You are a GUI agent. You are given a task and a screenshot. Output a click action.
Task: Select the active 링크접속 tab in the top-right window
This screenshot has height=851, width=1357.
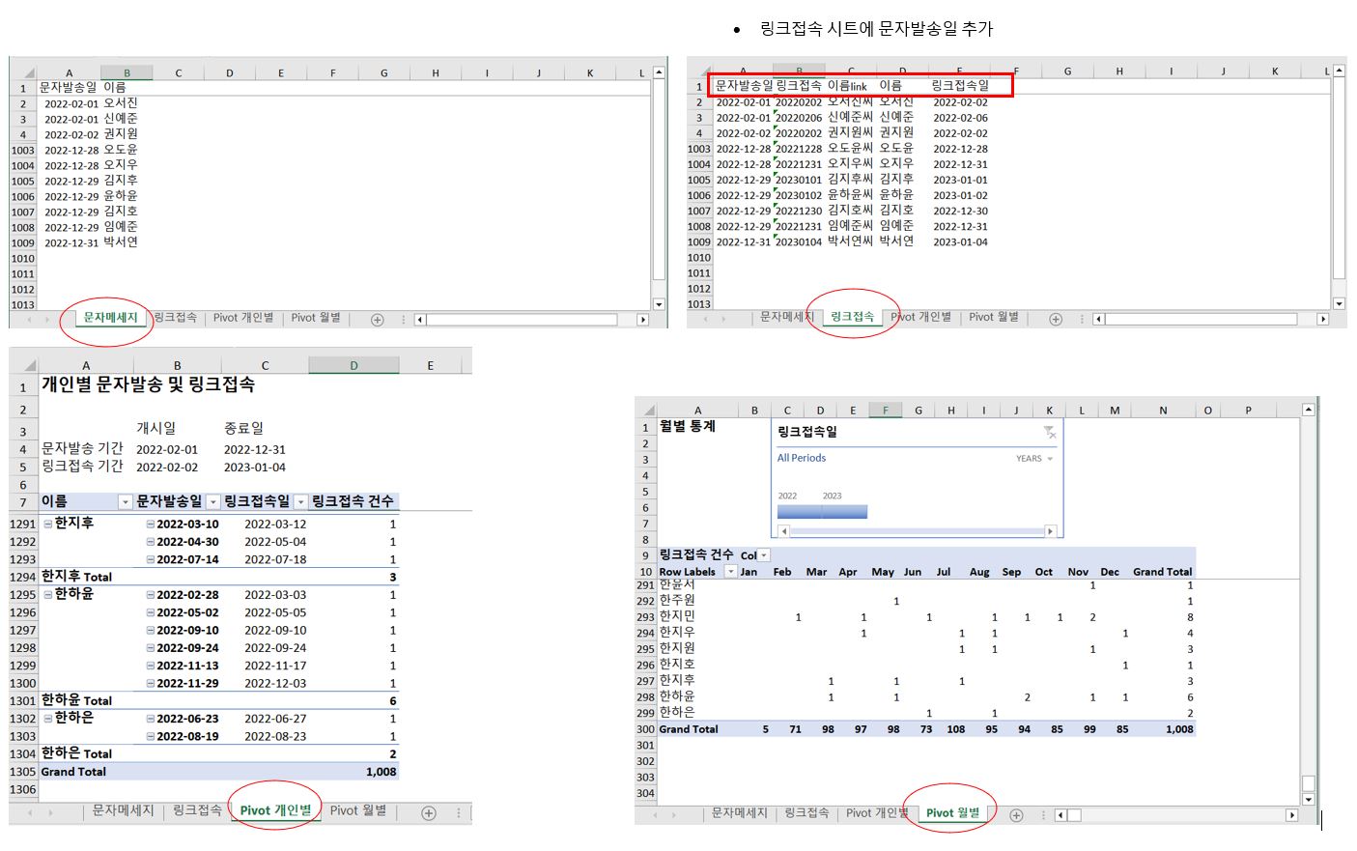pos(852,317)
